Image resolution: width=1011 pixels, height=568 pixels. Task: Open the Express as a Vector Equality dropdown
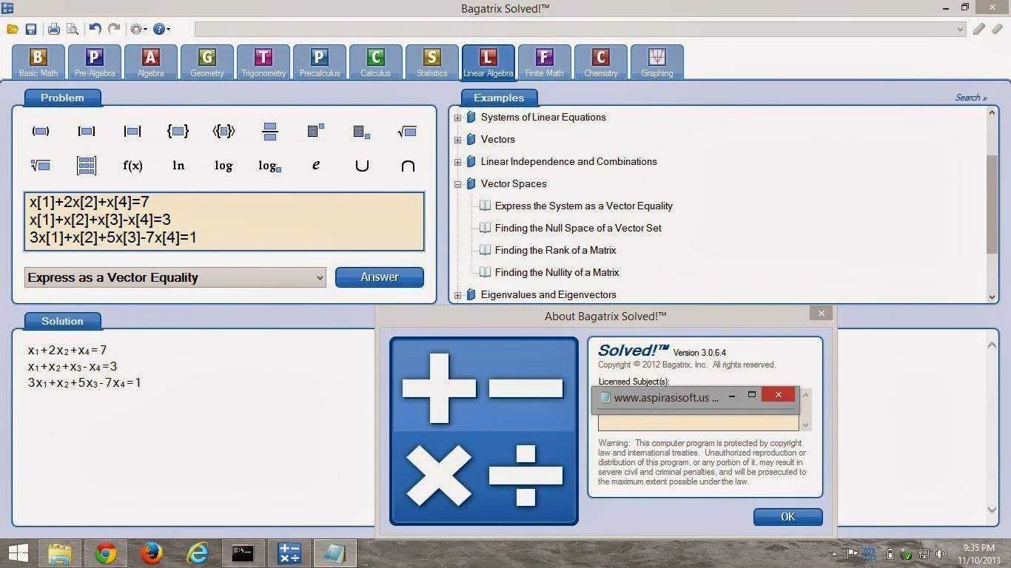[175, 277]
